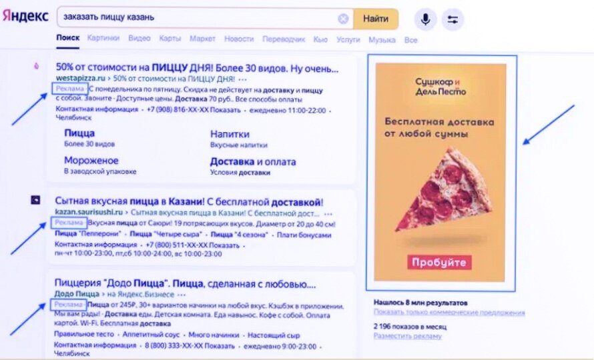Open the Пицца "4 сезона" quick link
Viewport: 594px width, 360px height.
(x=239, y=235)
